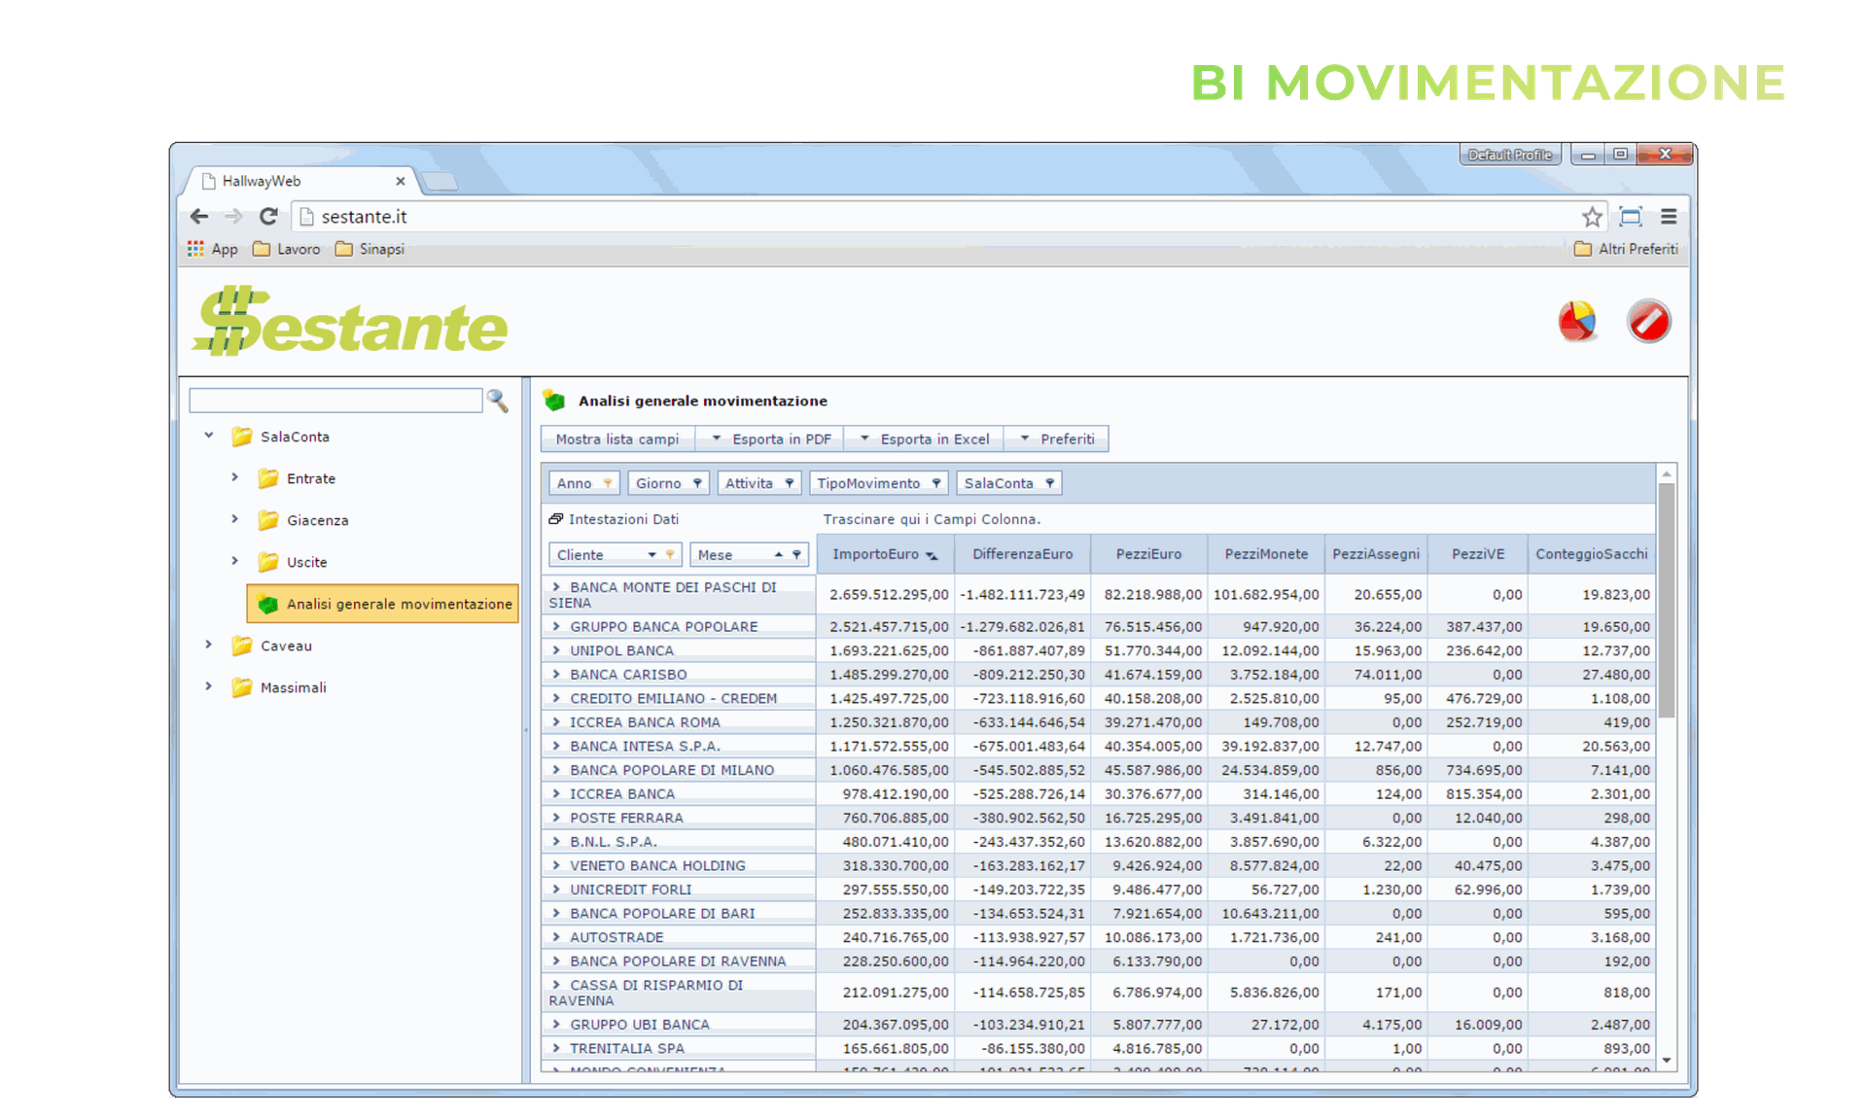
Task: Click the Mostra lista campi button
Action: 617,439
